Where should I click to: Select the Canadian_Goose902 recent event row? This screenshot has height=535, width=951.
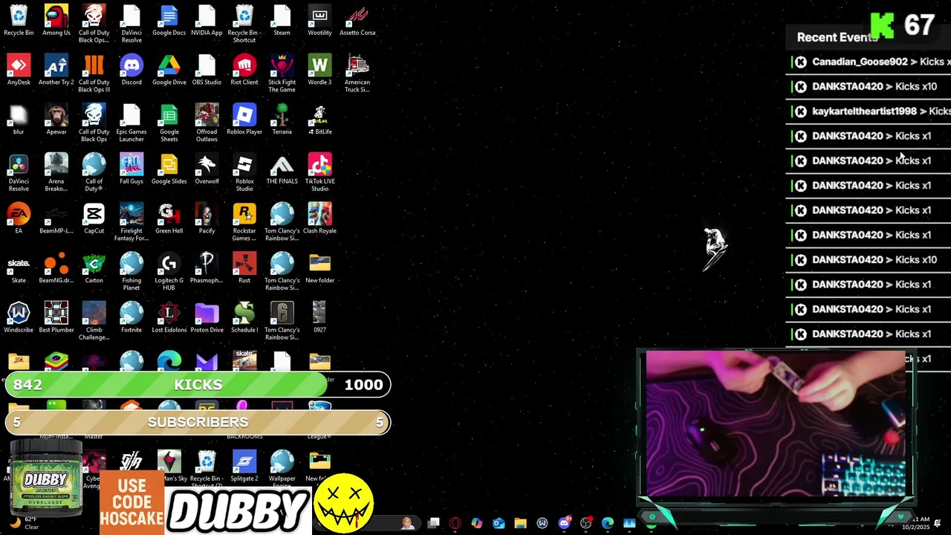[x=869, y=62]
